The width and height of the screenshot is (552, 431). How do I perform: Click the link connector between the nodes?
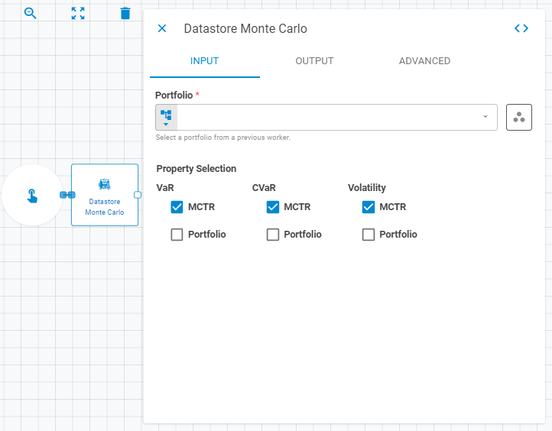[x=67, y=195]
